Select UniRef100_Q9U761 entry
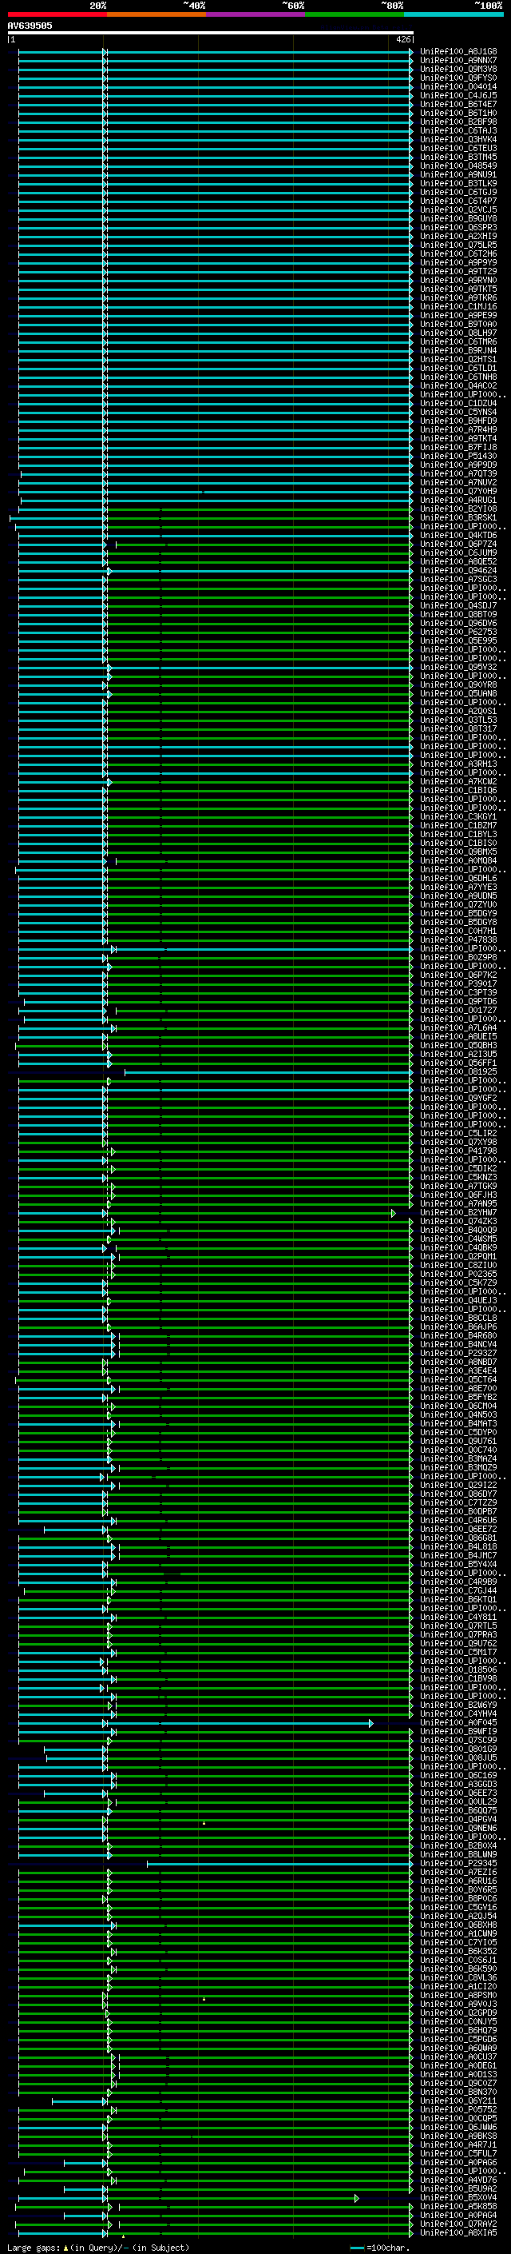This screenshot has height=2254, width=511. (458, 1440)
